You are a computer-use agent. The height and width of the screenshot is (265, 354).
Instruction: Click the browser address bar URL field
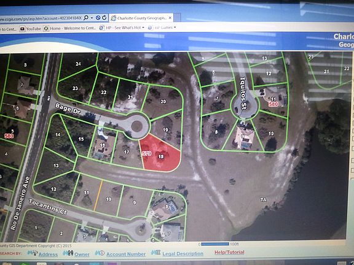click(x=41, y=18)
